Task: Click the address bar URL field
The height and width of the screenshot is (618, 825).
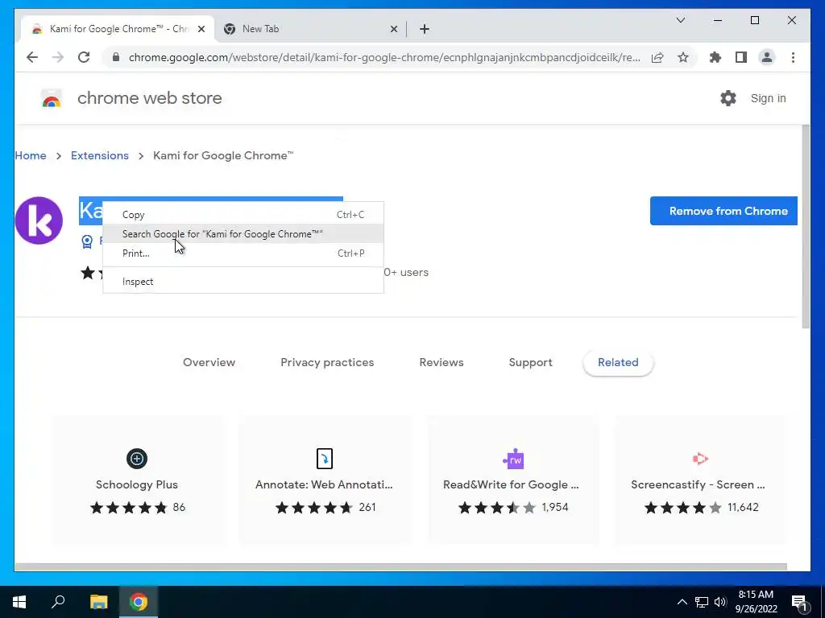Action: [x=384, y=57]
